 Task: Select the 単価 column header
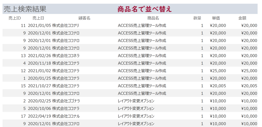coord(216,18)
